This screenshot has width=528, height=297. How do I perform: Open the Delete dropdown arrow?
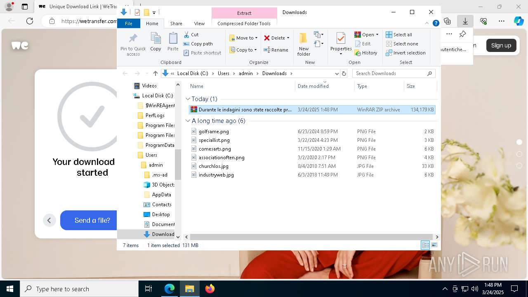point(288,38)
